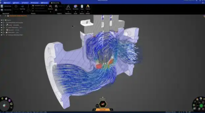Open the Monitors tool in the ribbon

point(50,7)
